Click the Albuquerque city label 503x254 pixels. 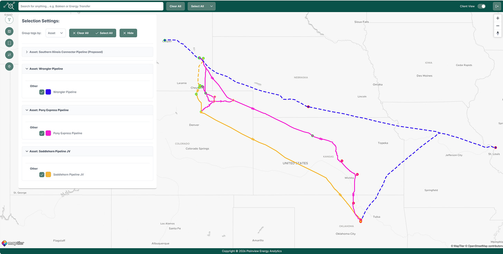[161, 243]
